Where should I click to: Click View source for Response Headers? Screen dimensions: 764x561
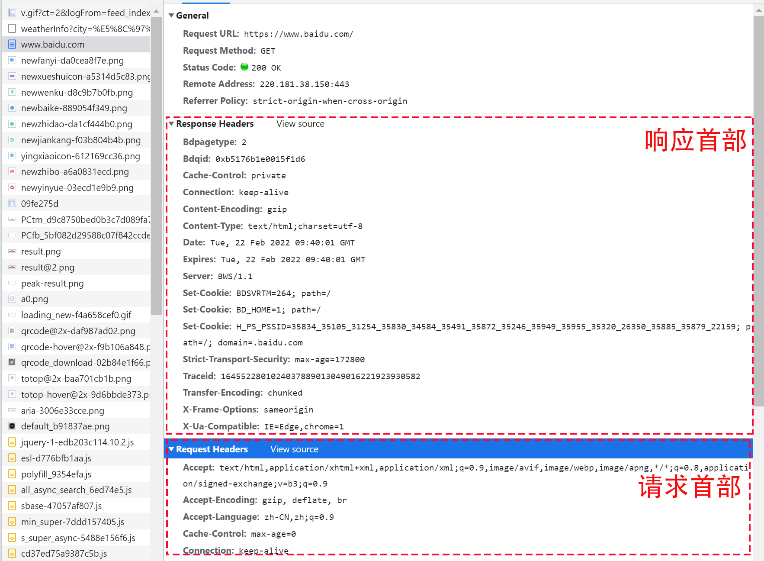click(300, 124)
